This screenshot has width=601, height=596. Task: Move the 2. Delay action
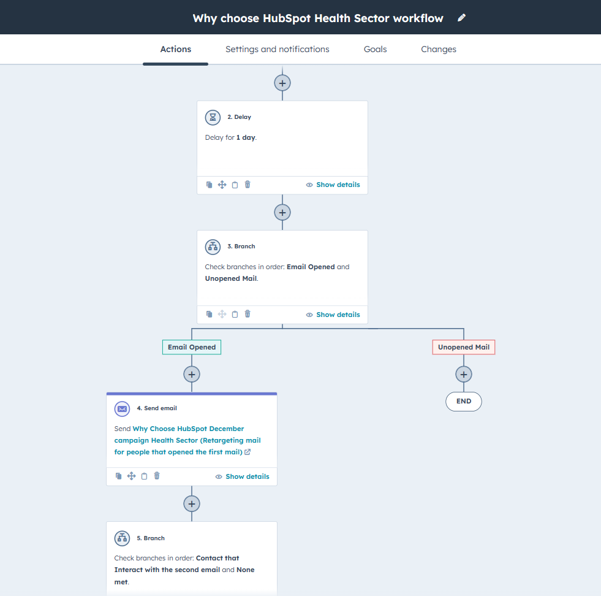click(x=222, y=185)
